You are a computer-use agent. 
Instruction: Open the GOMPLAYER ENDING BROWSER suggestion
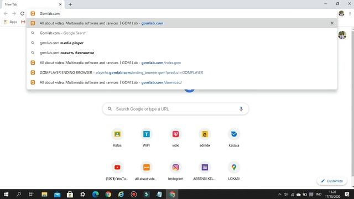coord(182,72)
